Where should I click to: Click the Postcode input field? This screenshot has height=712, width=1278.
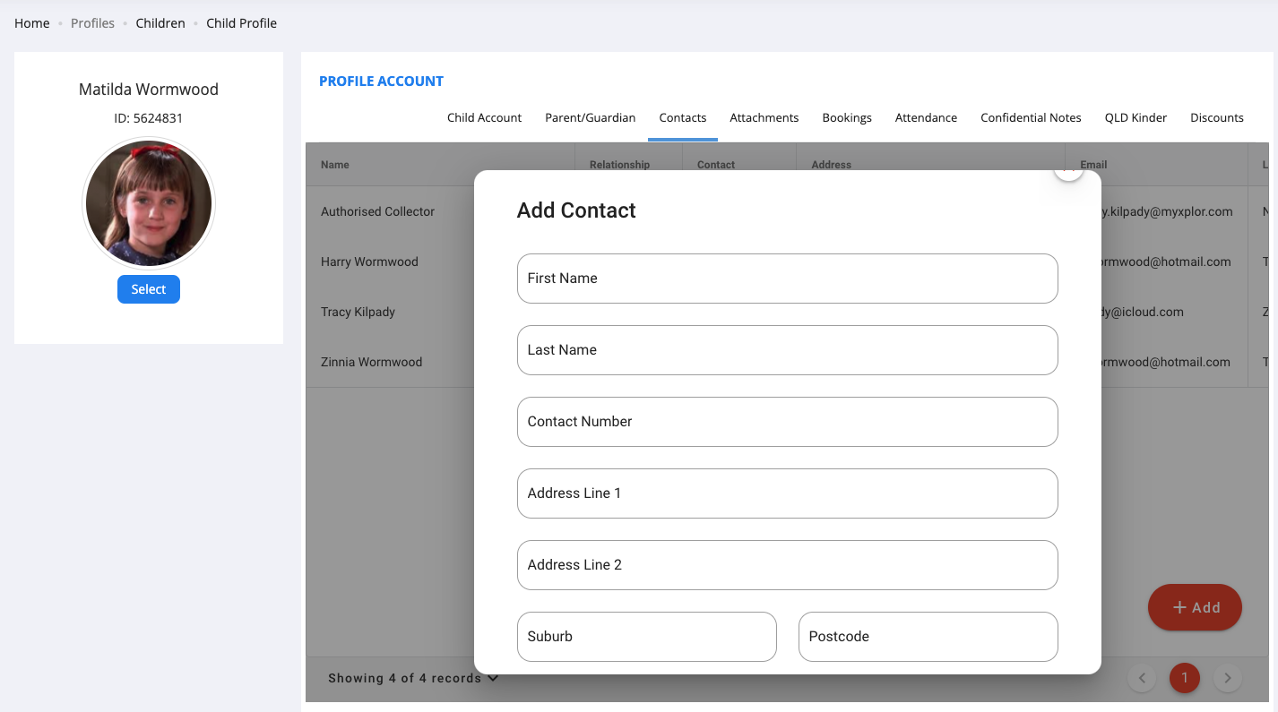[x=928, y=637]
